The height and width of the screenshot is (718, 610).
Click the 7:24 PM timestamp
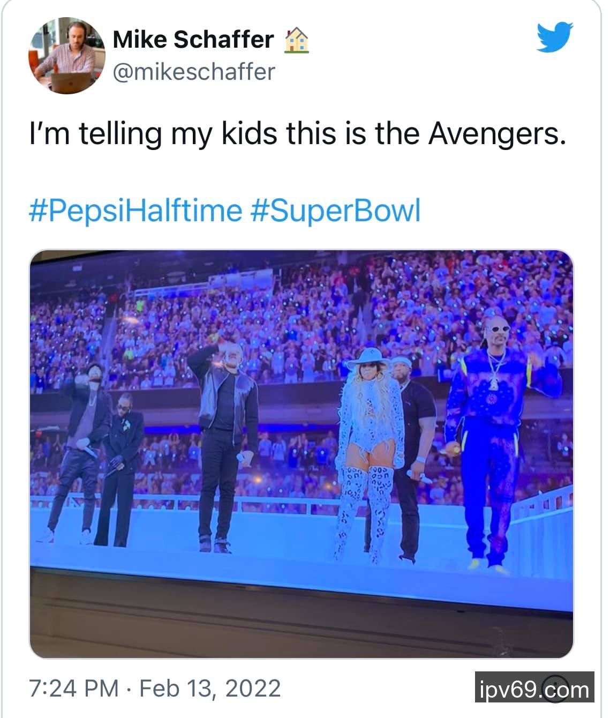(x=74, y=688)
